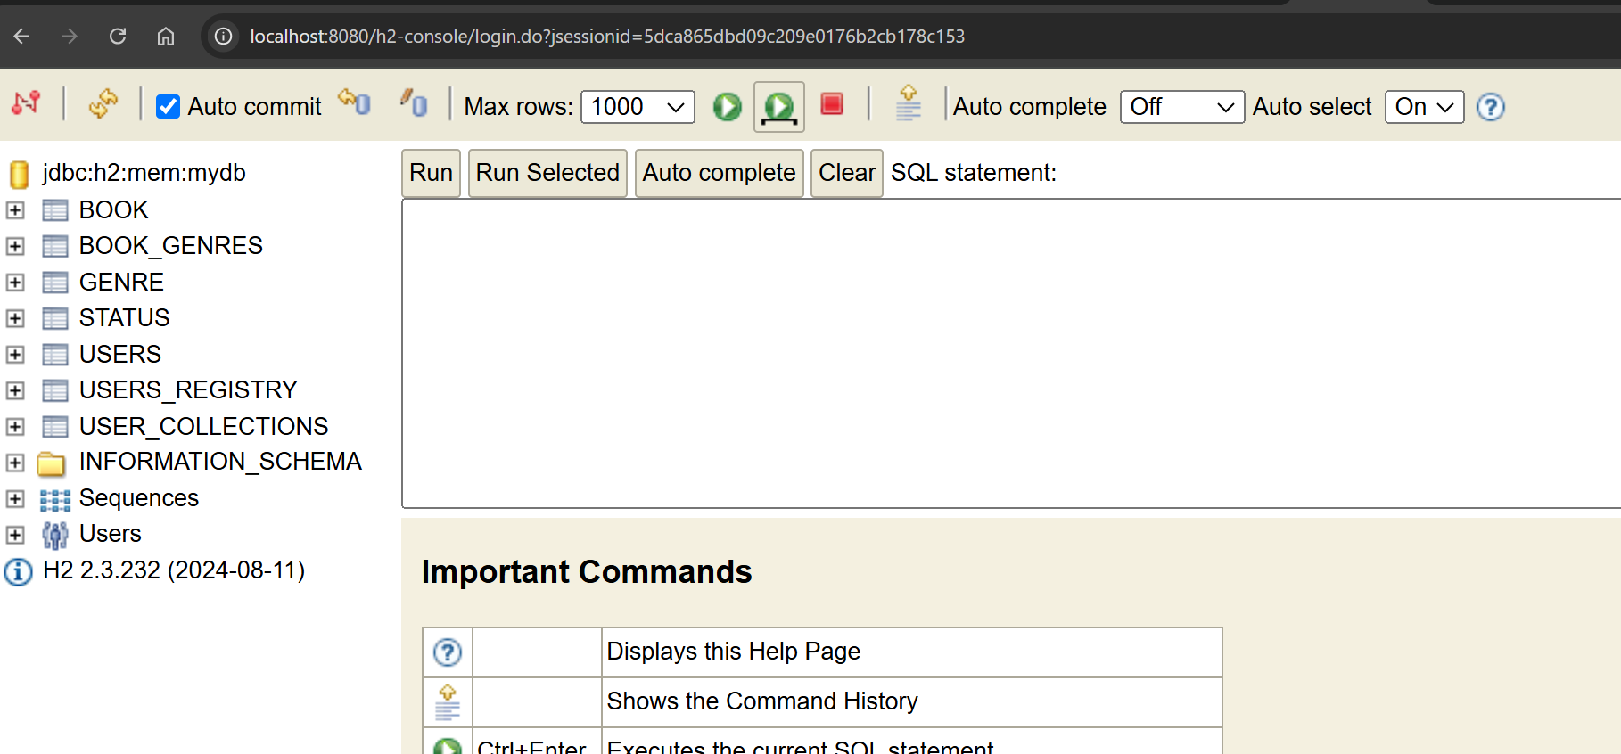Toggle the Auto commit checkbox
The width and height of the screenshot is (1621, 754).
(x=169, y=107)
